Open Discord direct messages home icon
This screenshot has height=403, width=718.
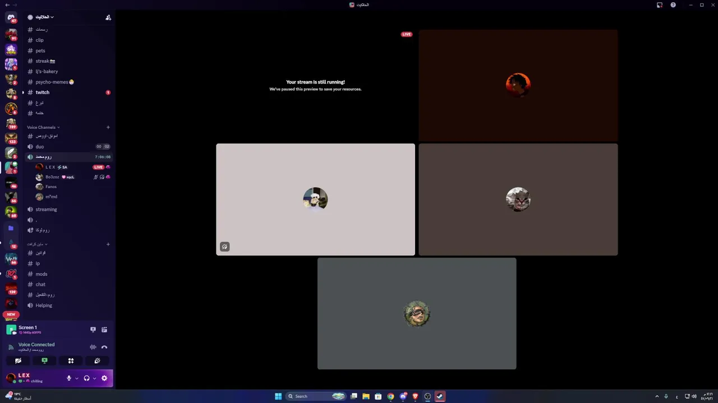[11, 18]
